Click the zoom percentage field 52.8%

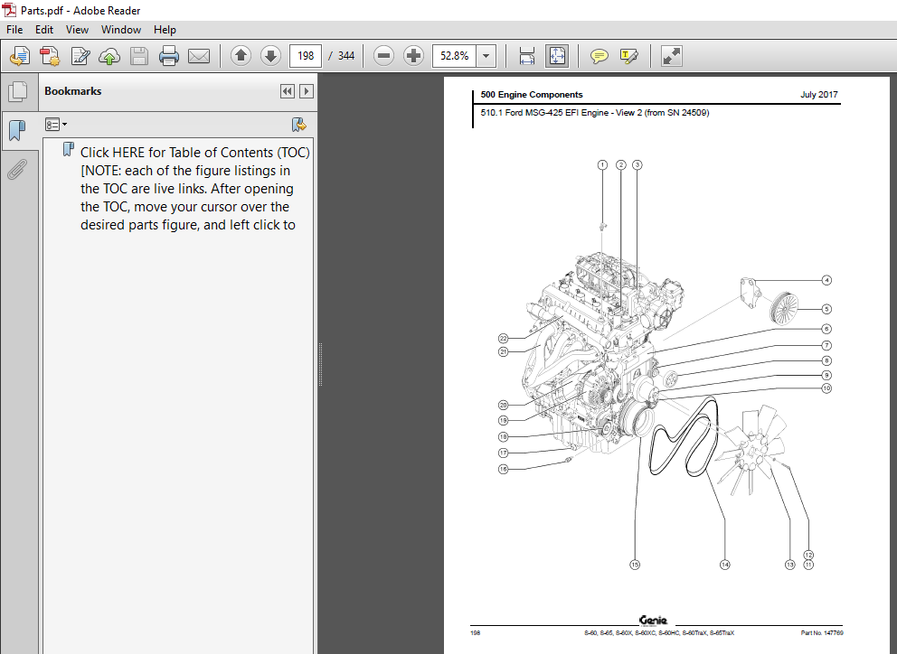pyautogui.click(x=454, y=56)
